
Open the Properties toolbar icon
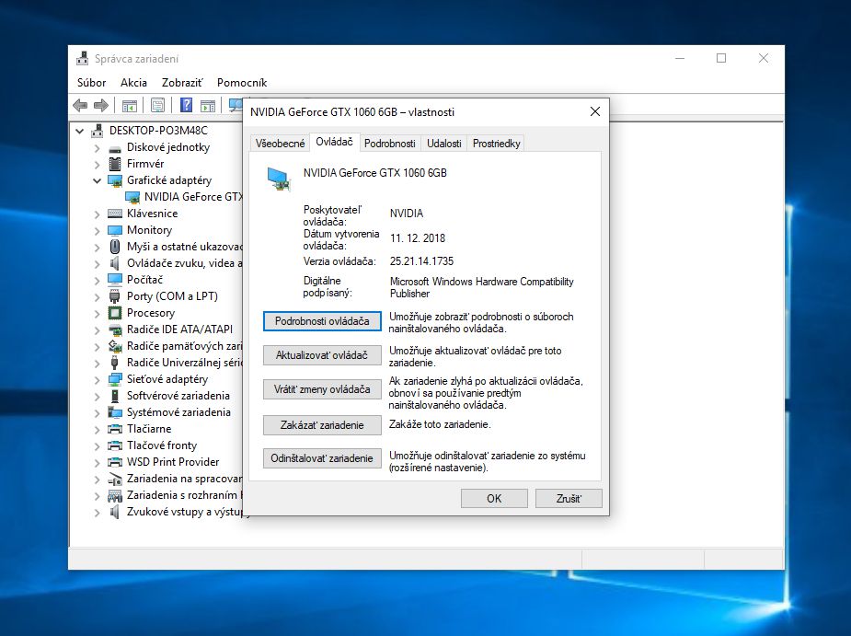pos(158,105)
